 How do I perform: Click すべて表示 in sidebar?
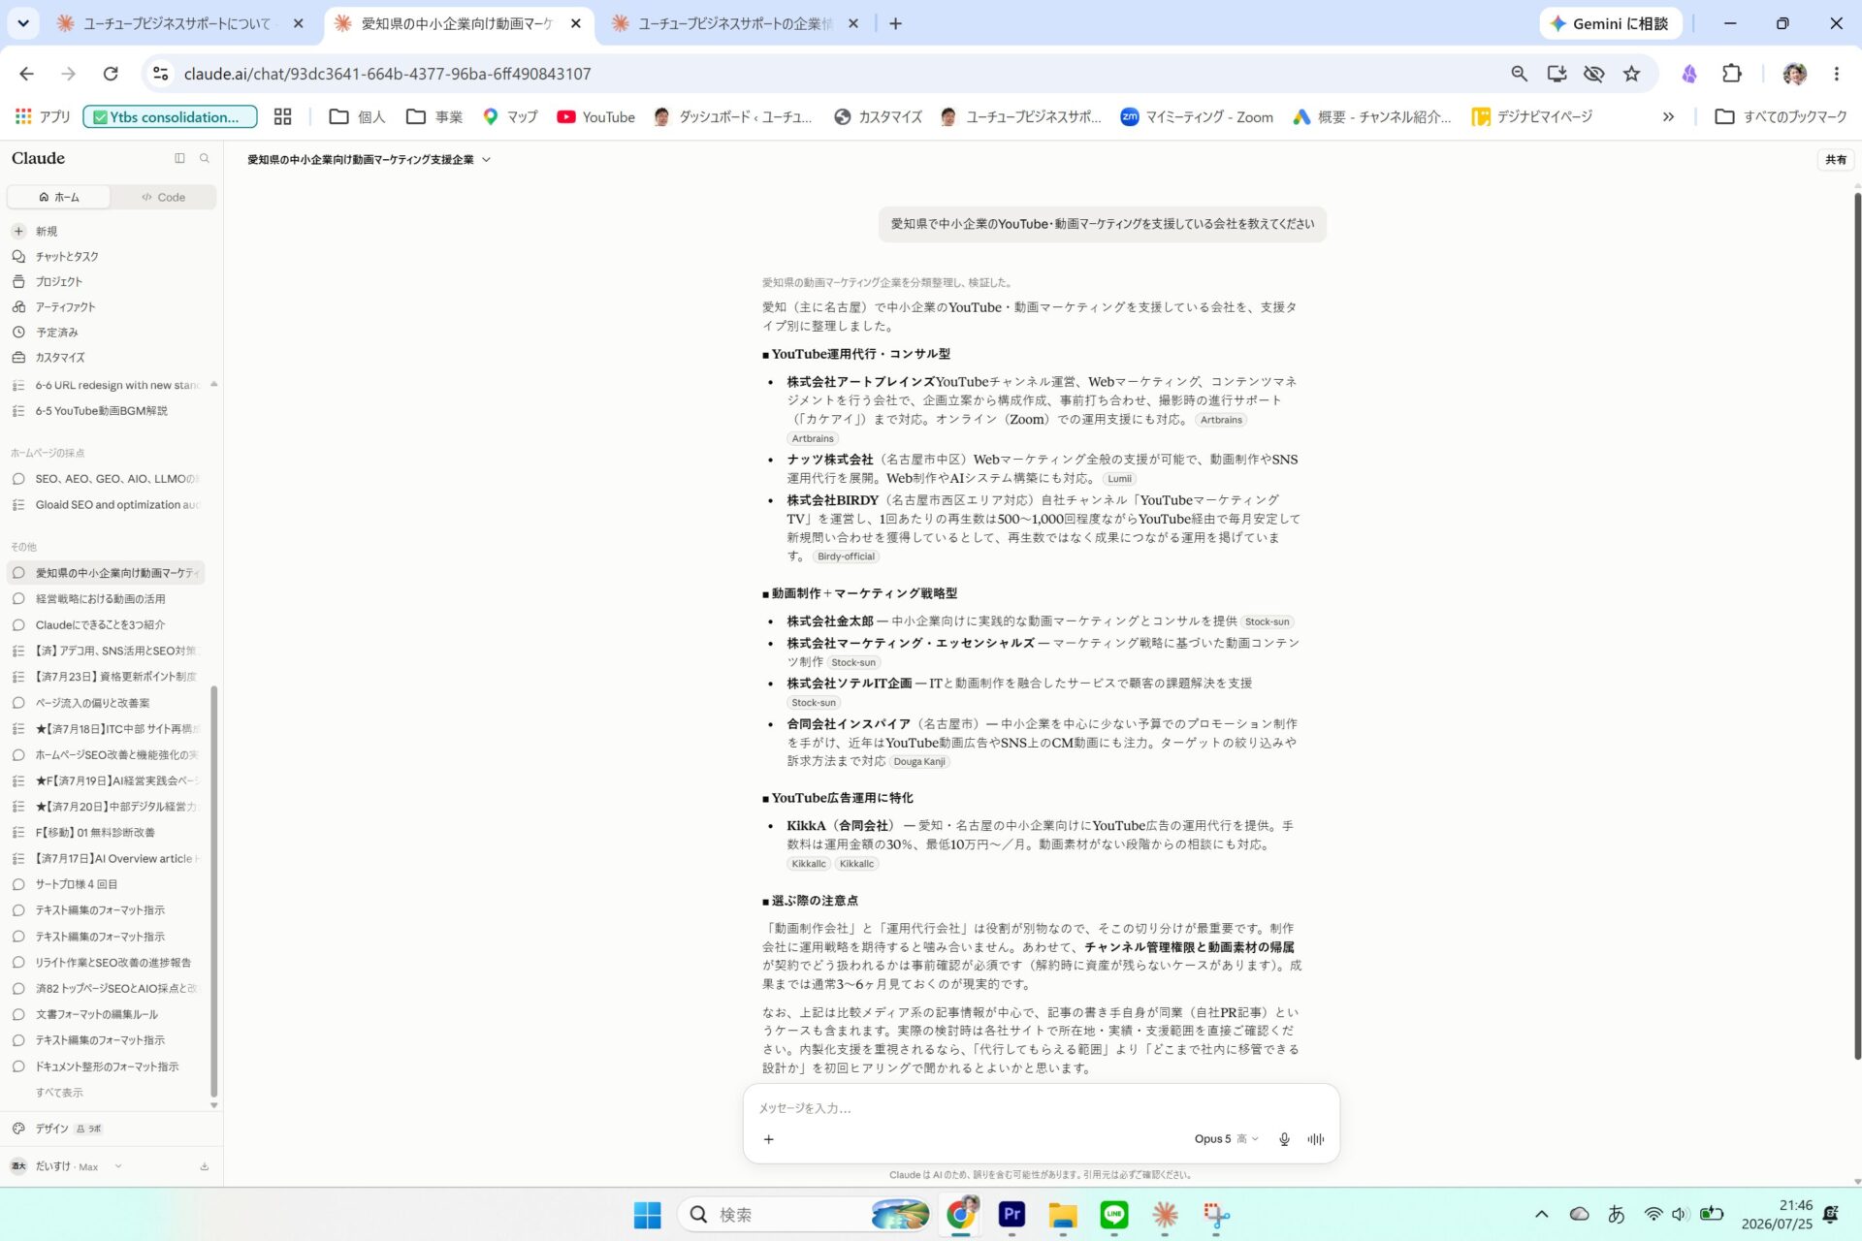pyautogui.click(x=59, y=1093)
